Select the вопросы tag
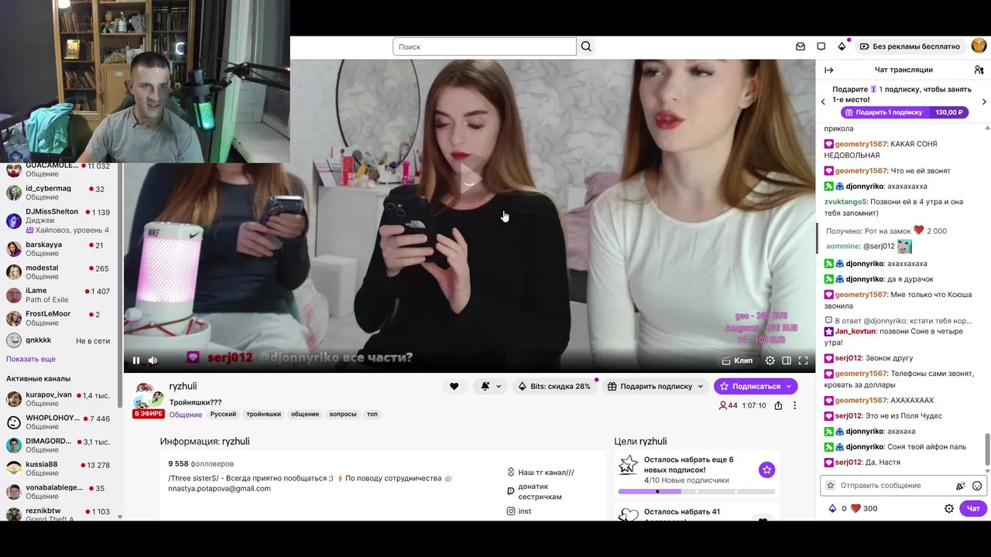Viewport: 991px width, 557px height. point(343,415)
